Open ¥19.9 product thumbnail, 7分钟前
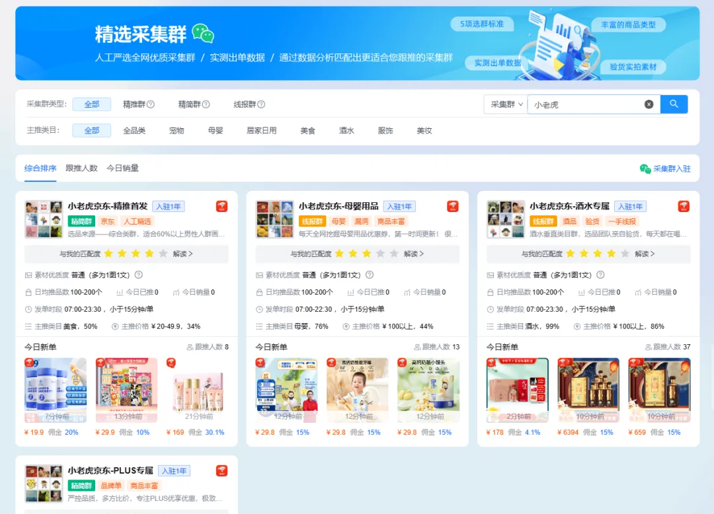 click(x=56, y=390)
